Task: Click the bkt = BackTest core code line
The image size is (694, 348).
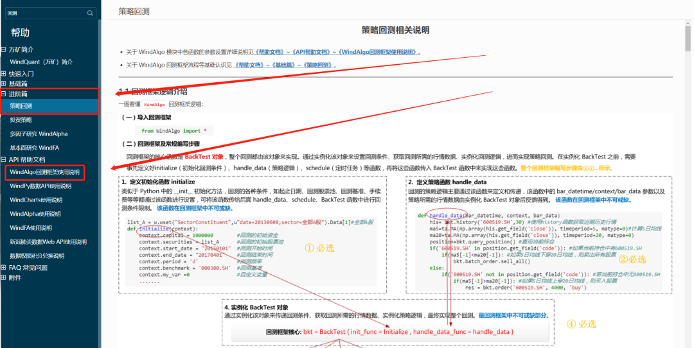Action: tap(390, 332)
